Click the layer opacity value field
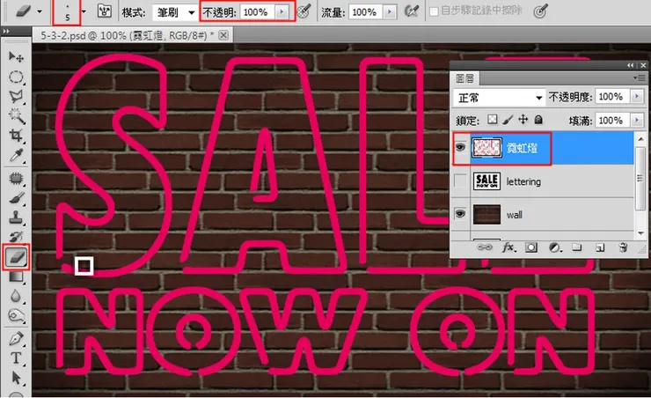Screen dimensions: 651x398 pyautogui.click(x=613, y=97)
